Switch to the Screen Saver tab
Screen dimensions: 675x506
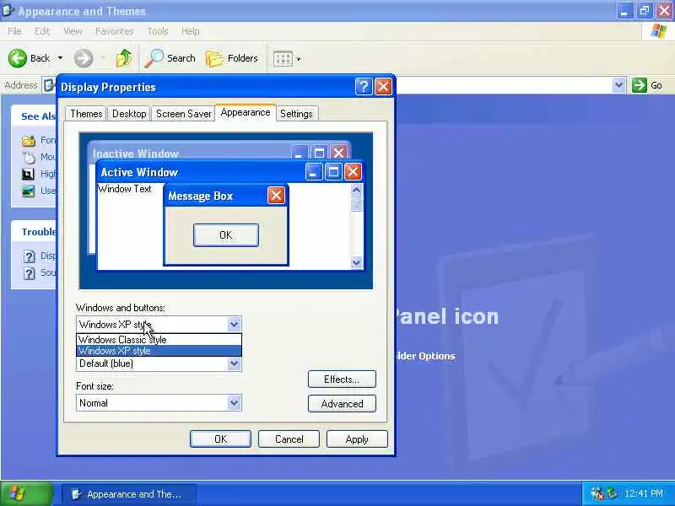click(x=183, y=114)
